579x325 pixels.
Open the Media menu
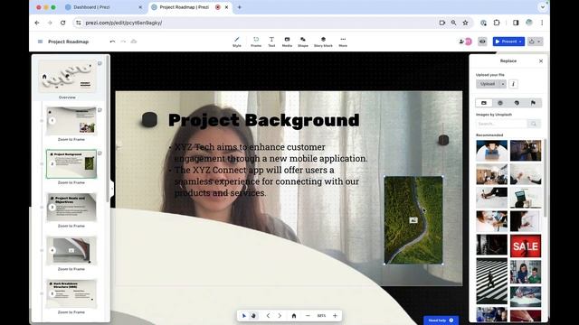tap(287, 42)
